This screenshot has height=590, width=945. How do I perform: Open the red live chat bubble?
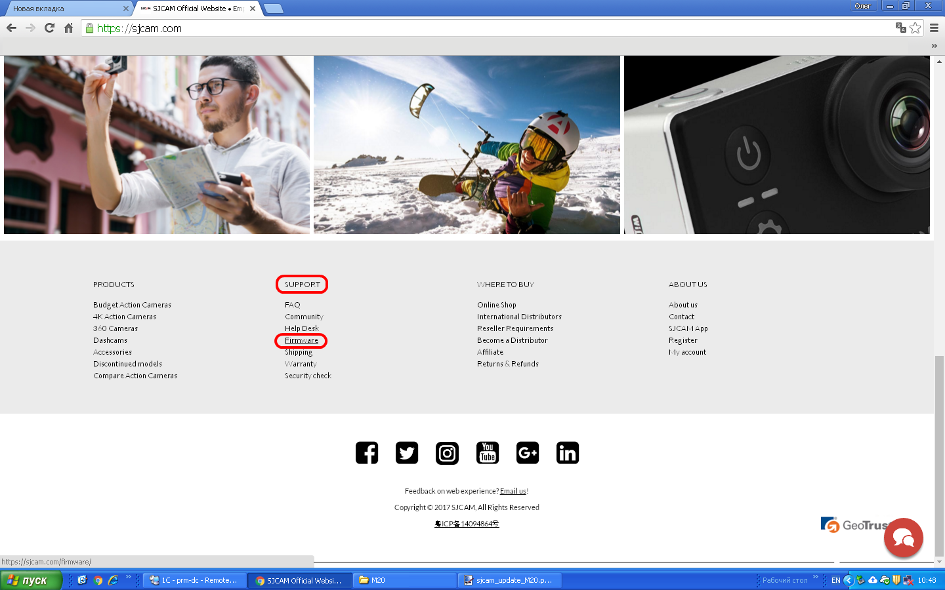click(x=904, y=538)
